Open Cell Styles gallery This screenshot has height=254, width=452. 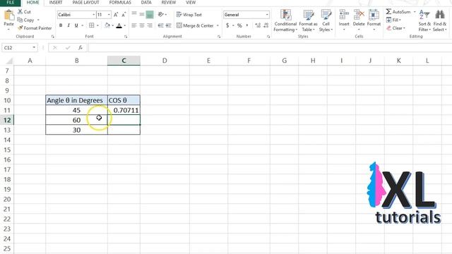[326, 20]
